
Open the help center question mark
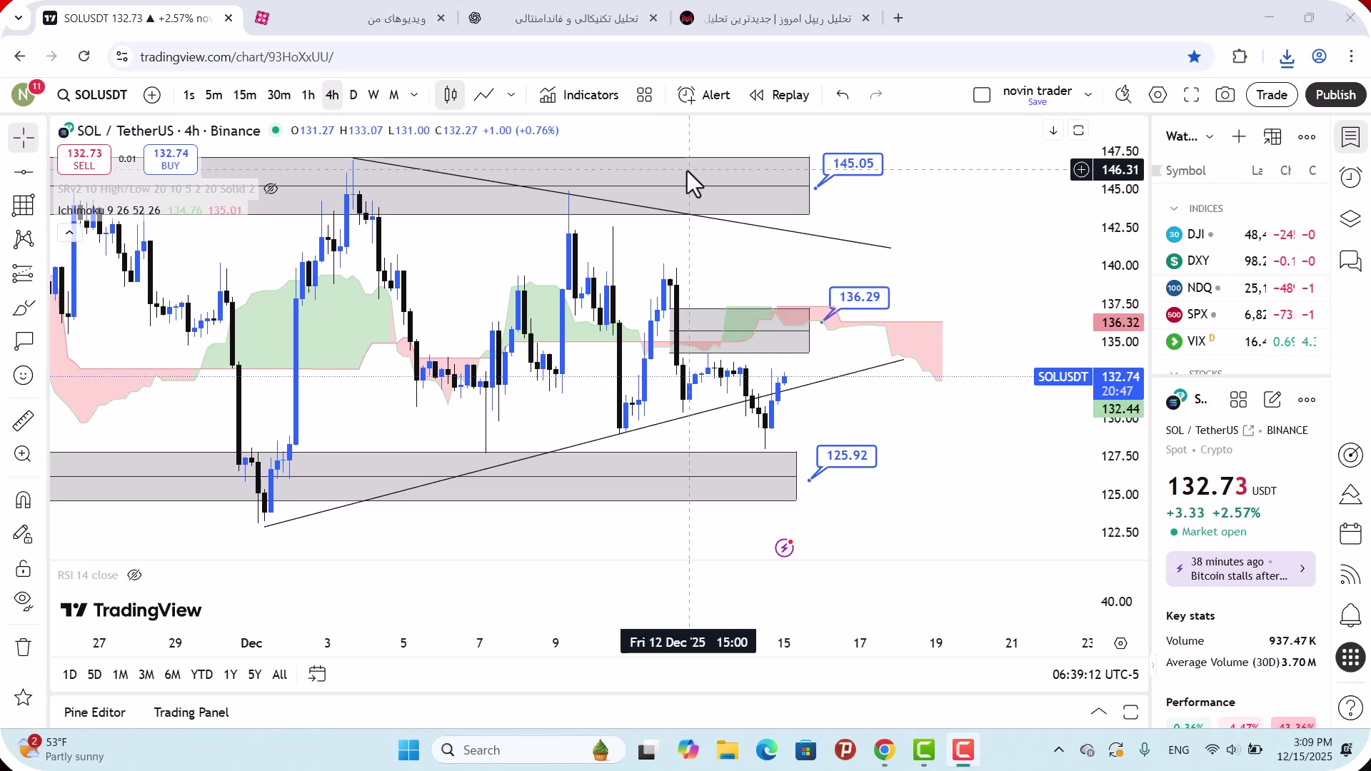click(1350, 707)
